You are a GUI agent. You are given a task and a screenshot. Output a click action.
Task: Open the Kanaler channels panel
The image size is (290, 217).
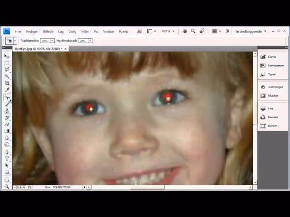tap(272, 117)
